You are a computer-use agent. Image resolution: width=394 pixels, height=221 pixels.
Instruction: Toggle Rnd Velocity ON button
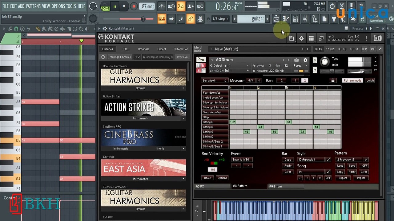[213, 169]
